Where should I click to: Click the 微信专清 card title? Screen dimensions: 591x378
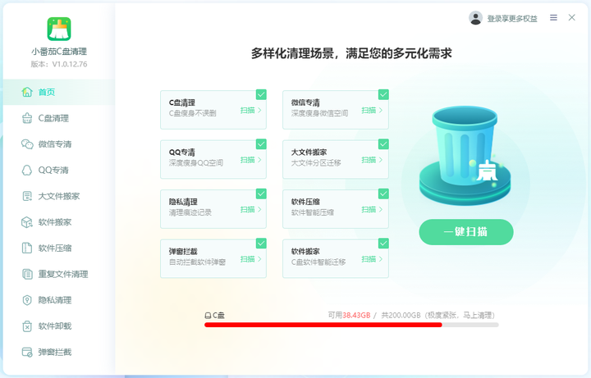click(305, 102)
